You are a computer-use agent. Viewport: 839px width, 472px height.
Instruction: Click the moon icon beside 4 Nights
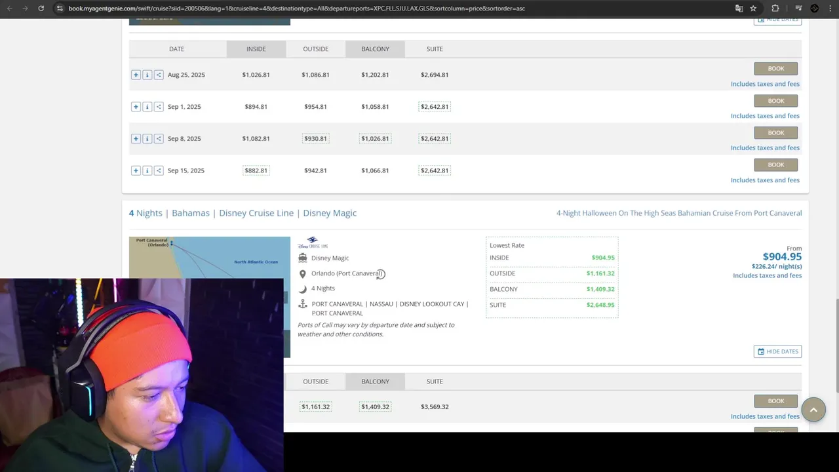(302, 288)
